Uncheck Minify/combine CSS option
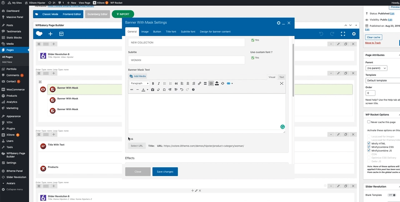 point(369,147)
